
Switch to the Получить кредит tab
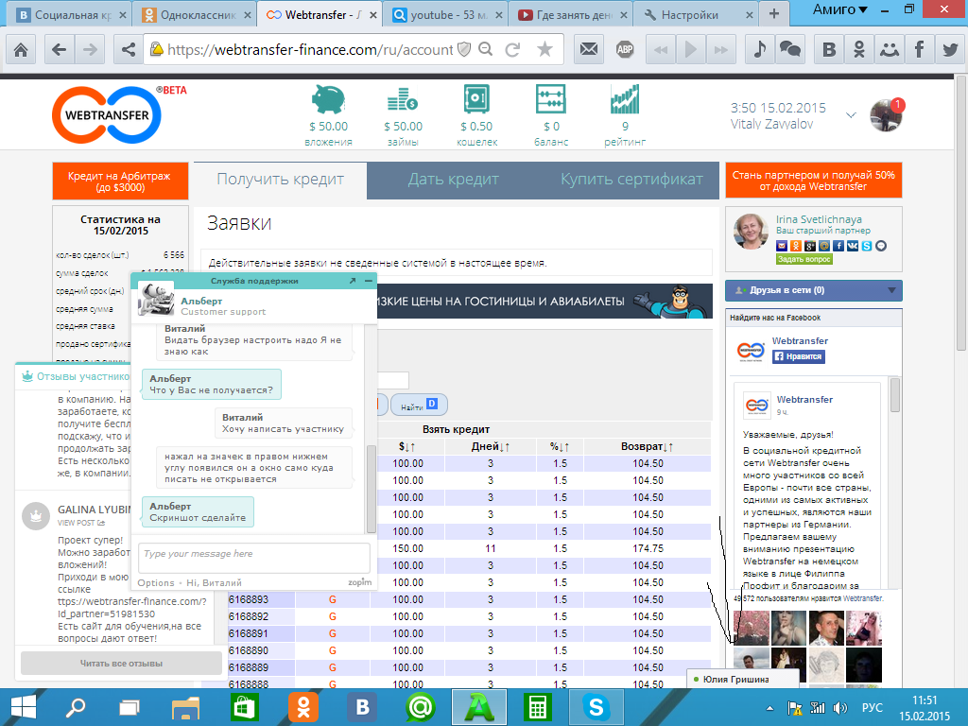(x=280, y=180)
